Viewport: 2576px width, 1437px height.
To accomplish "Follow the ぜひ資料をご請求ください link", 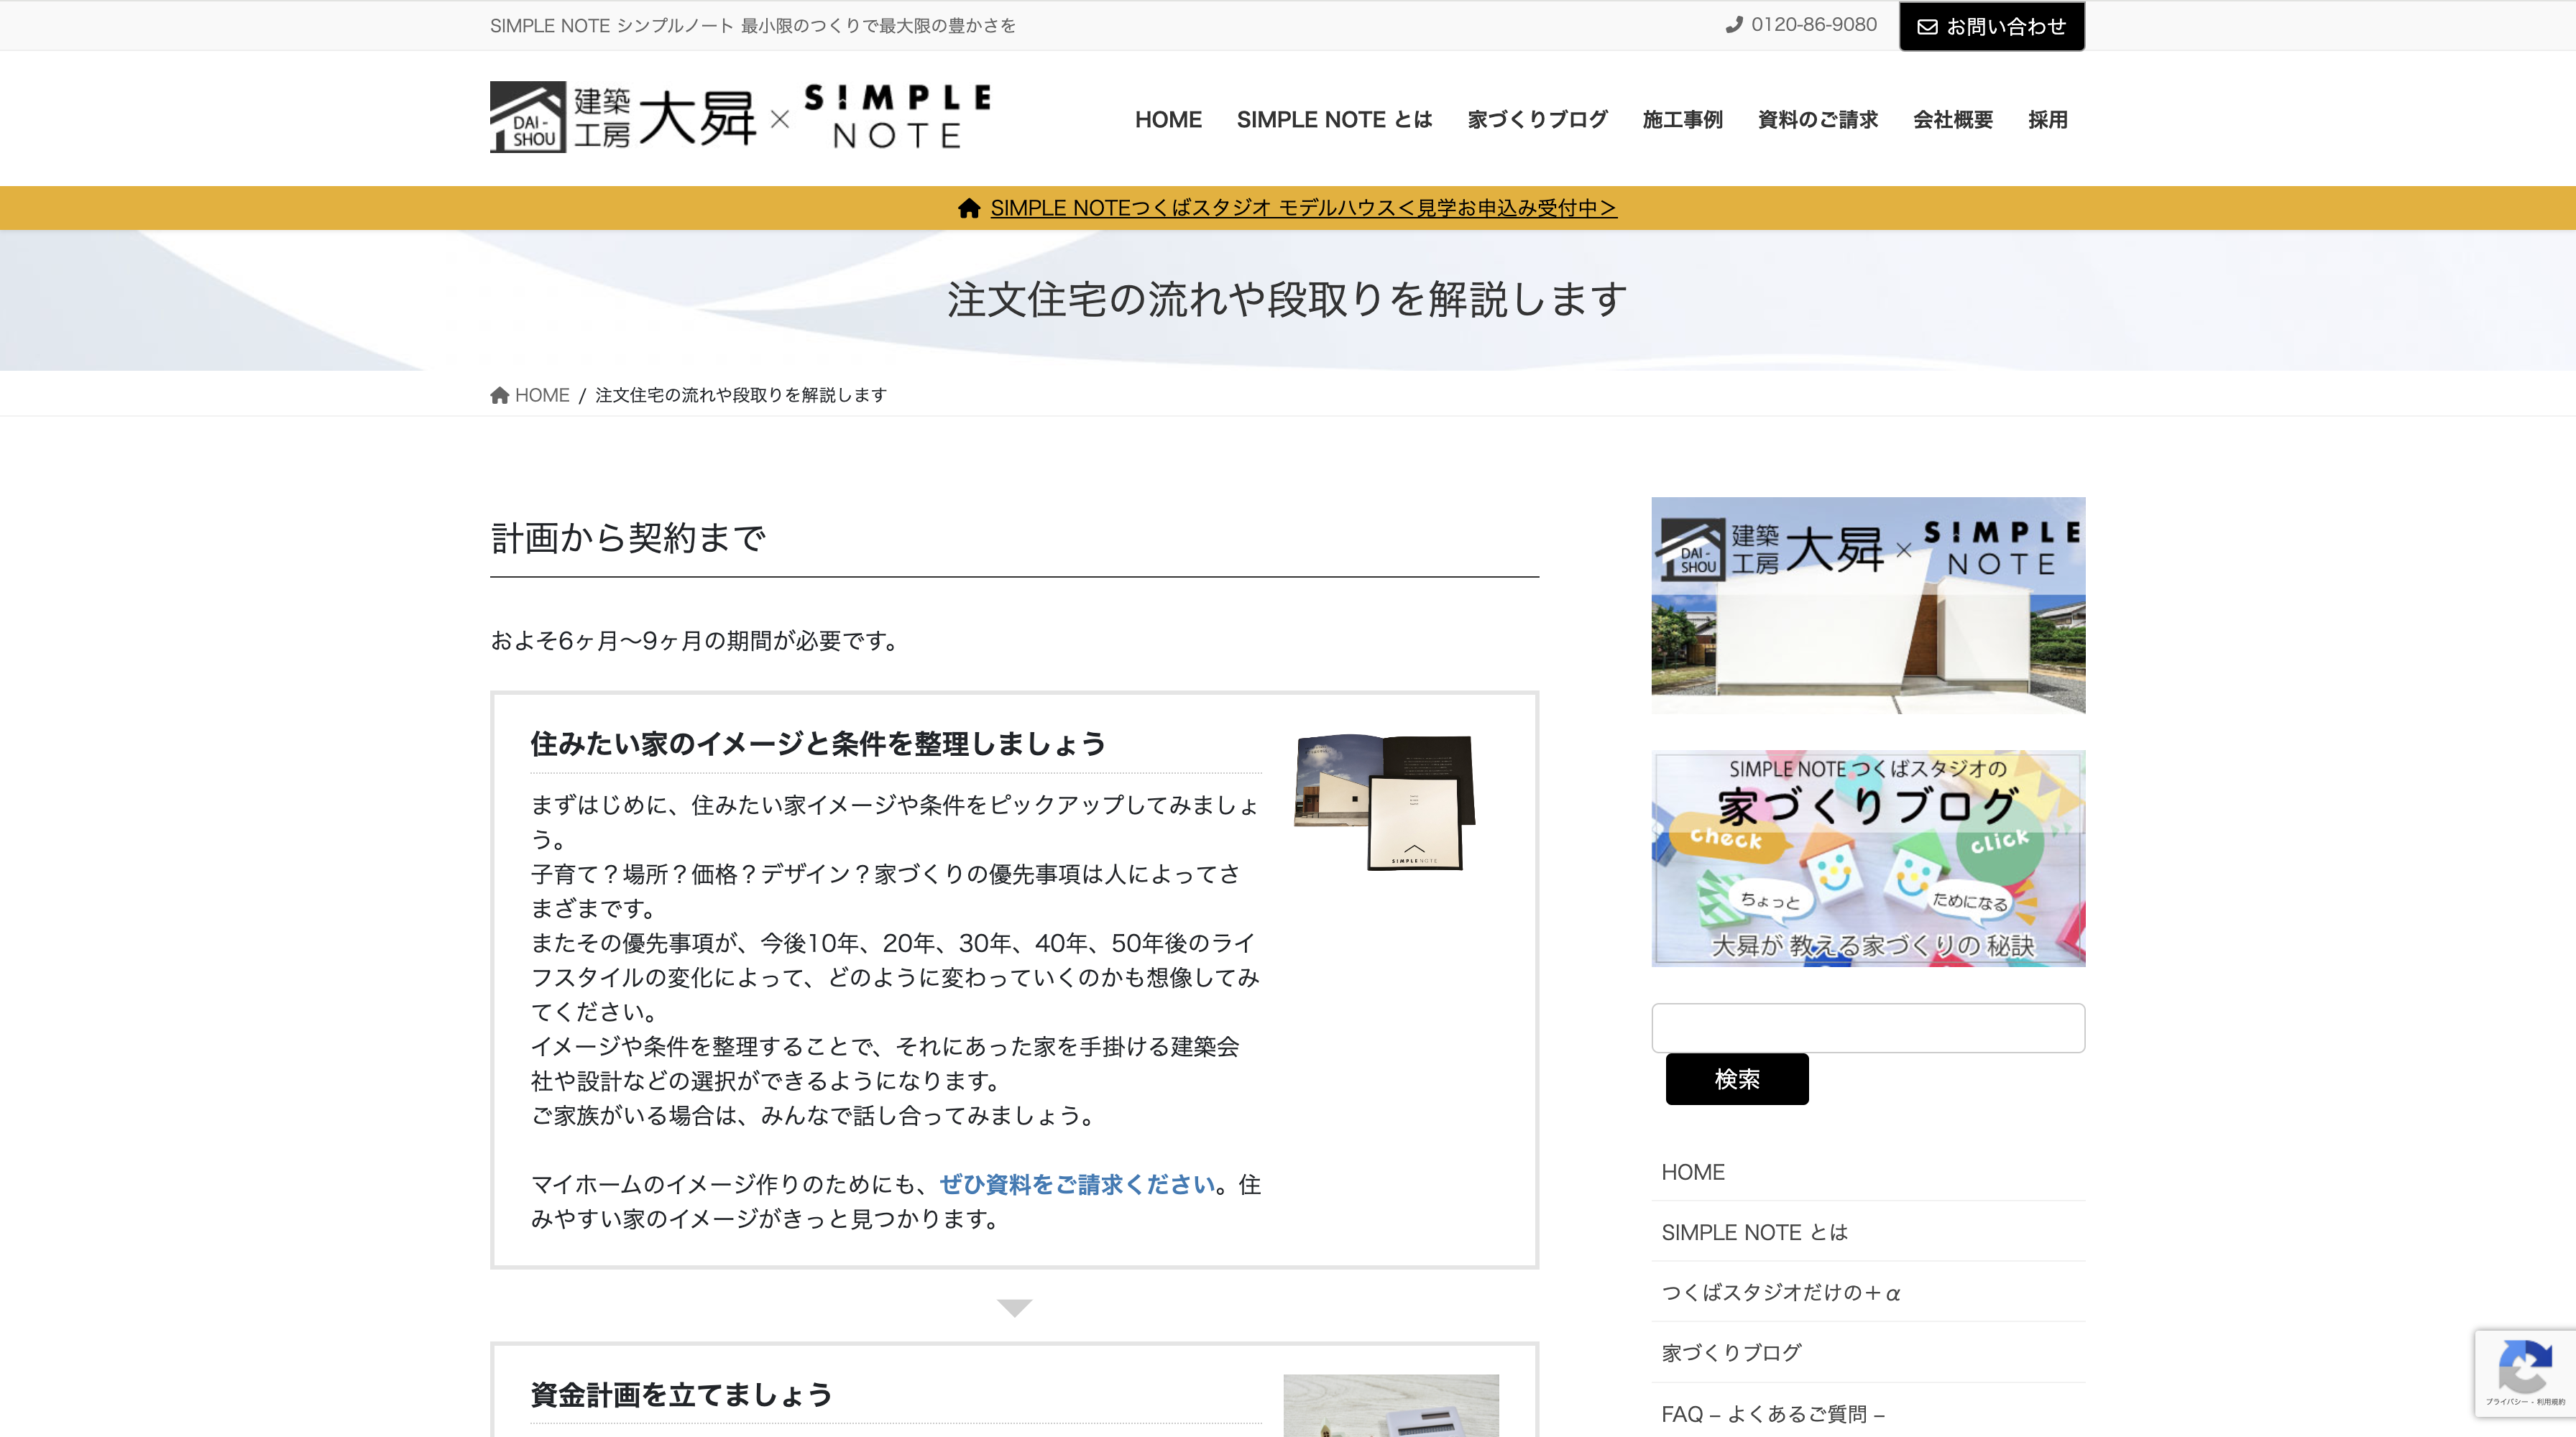I will [1077, 1184].
